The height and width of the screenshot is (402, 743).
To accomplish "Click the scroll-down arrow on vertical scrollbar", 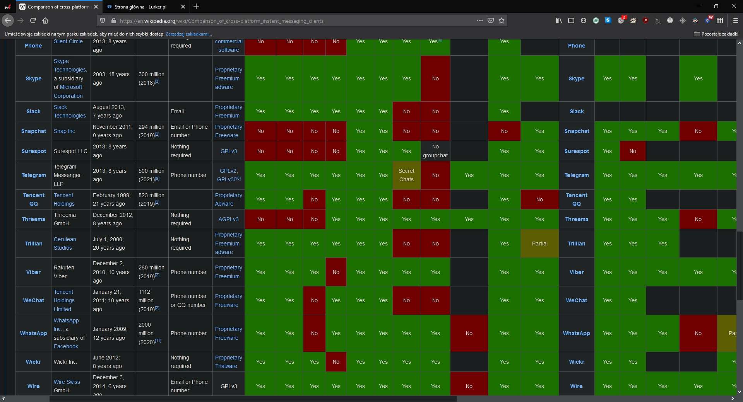I will pyautogui.click(x=740, y=392).
